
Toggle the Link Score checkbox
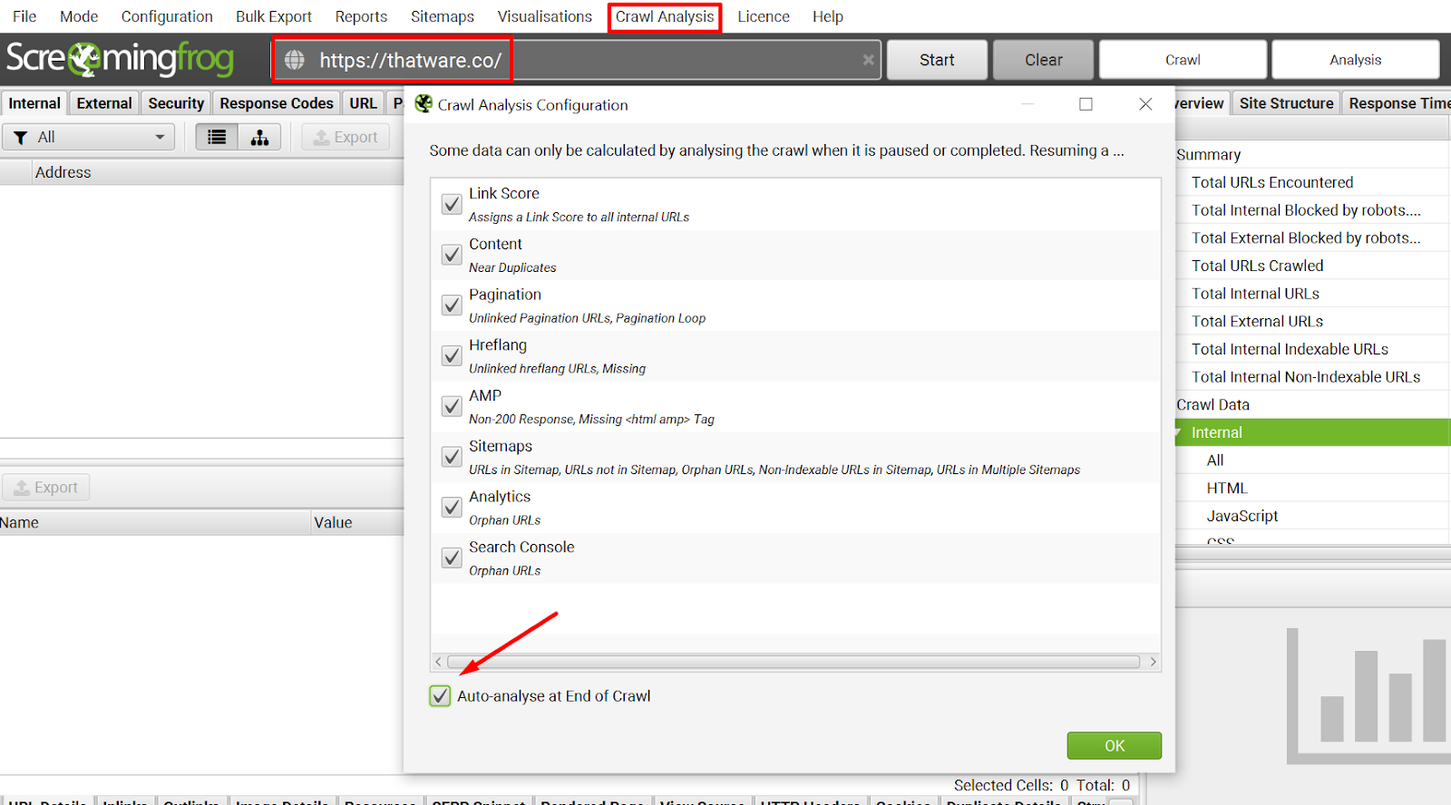[x=452, y=204]
